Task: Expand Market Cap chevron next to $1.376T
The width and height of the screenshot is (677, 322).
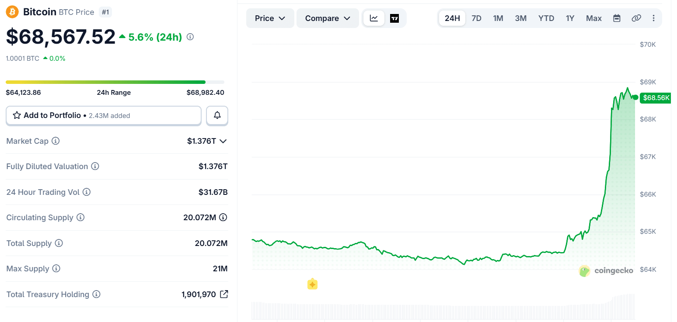Action: pos(223,141)
